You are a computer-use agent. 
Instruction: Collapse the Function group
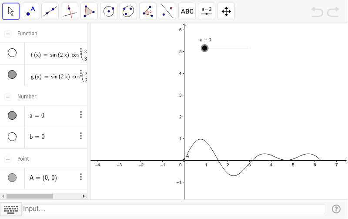coord(8,34)
